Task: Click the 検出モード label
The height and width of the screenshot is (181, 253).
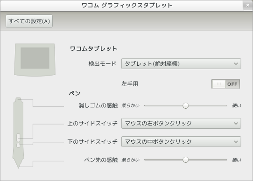Action: coord(102,64)
